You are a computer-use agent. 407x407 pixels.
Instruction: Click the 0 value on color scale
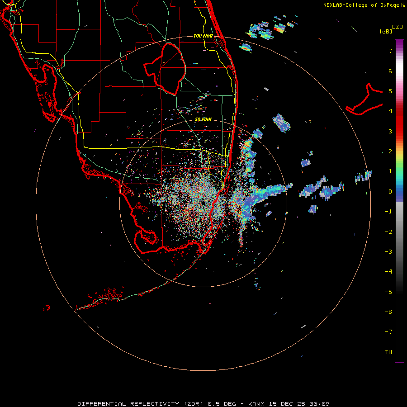390,192
